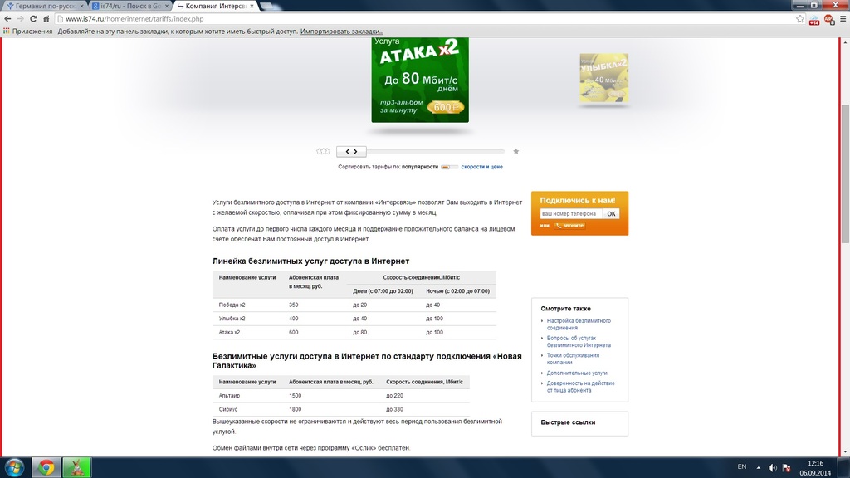The image size is (850, 478).
Task: Open the Adblock Plus extension
Action: [x=829, y=20]
